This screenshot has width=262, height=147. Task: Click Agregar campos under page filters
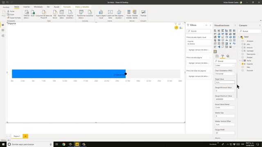[x=199, y=63]
